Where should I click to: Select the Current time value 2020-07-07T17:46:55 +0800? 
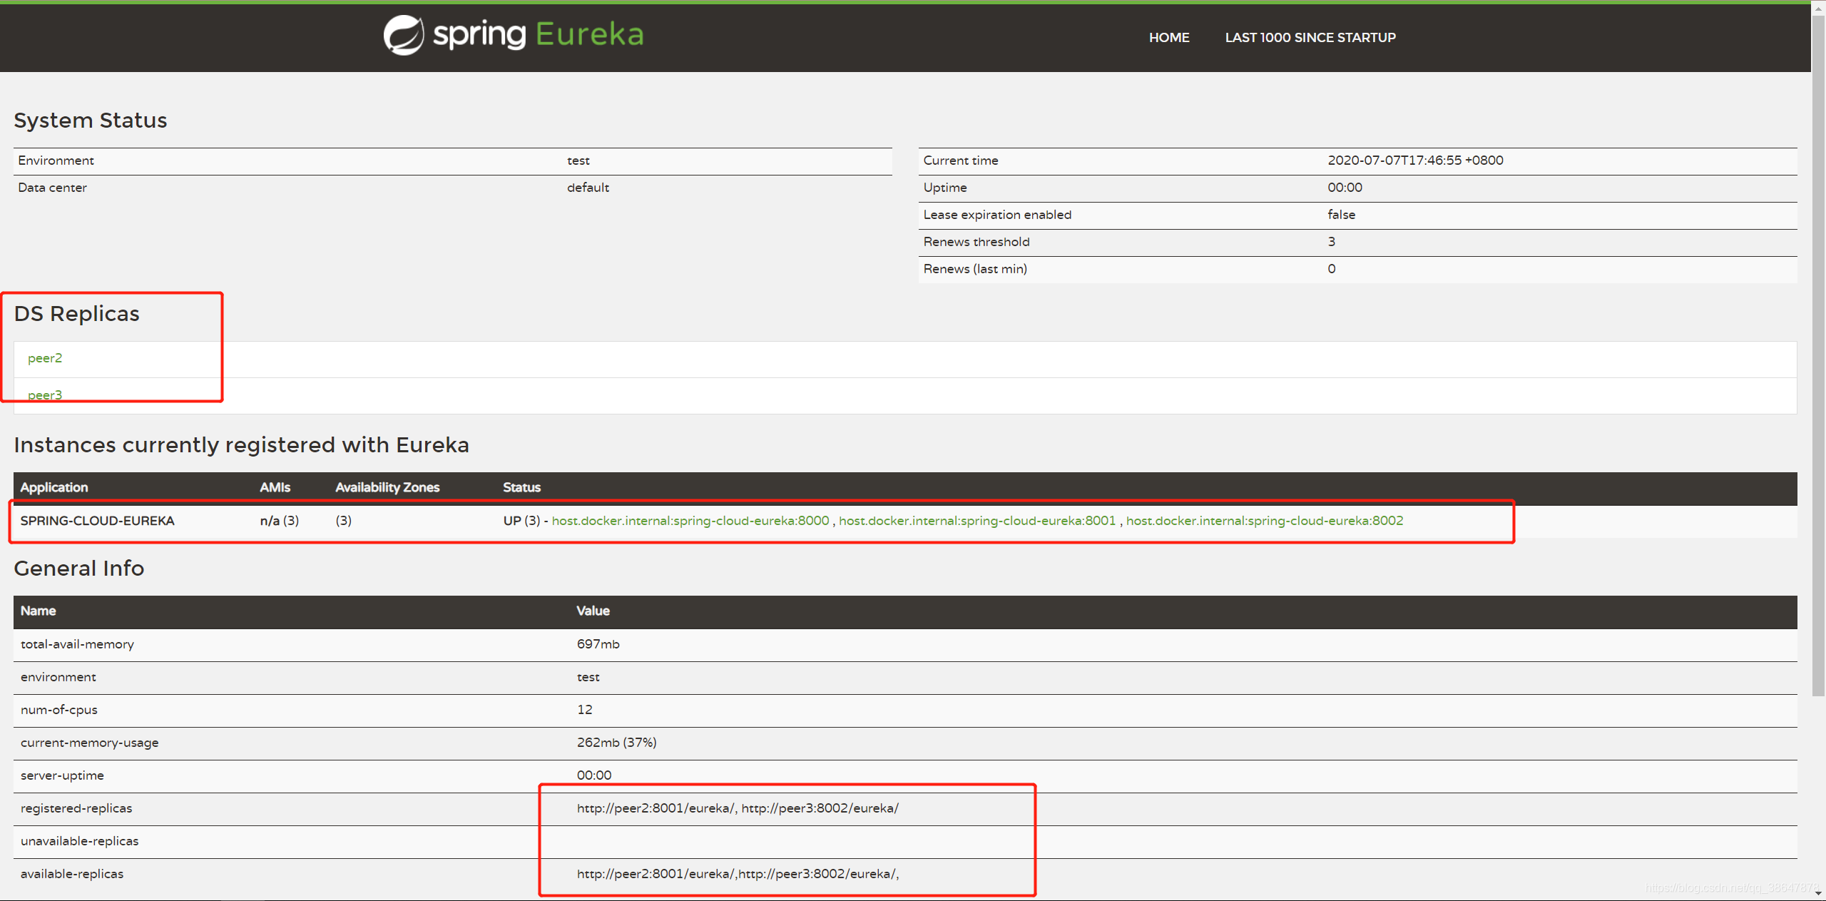[x=1415, y=161]
